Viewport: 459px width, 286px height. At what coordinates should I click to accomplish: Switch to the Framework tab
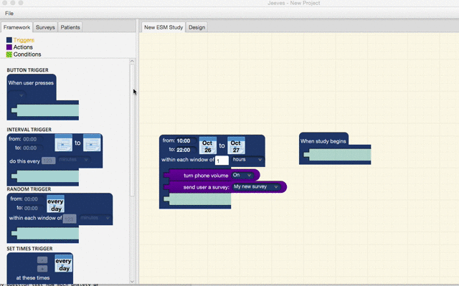16,27
